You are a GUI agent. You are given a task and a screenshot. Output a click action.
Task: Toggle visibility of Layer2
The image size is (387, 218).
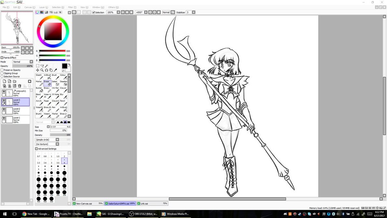tap(4, 109)
